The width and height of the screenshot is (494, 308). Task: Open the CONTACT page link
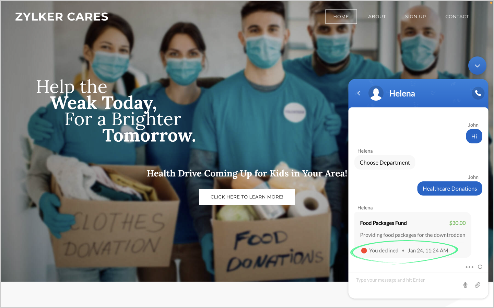[457, 16]
